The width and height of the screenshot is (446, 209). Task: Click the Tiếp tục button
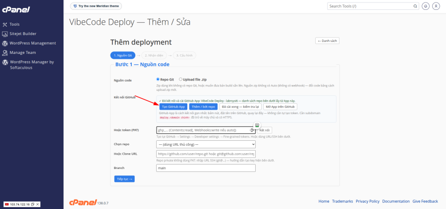pyautogui.click(x=124, y=179)
